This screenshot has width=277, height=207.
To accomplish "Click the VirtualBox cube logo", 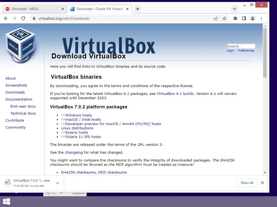I will tap(21, 45).
